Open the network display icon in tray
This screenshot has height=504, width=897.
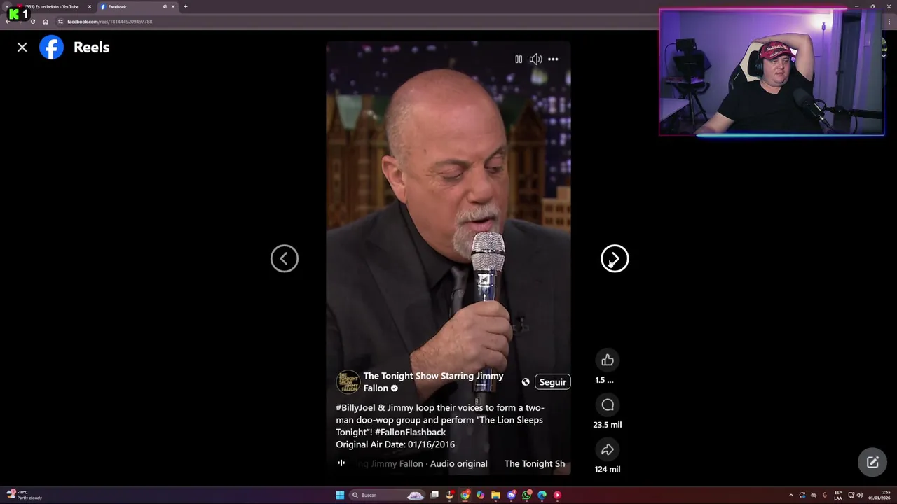click(851, 495)
